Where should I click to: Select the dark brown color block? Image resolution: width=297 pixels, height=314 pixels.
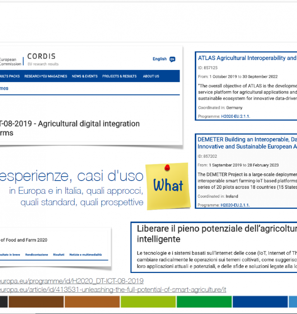click(x=36, y=302)
